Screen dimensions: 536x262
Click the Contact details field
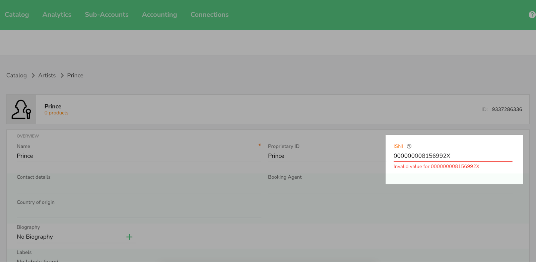[139, 187]
